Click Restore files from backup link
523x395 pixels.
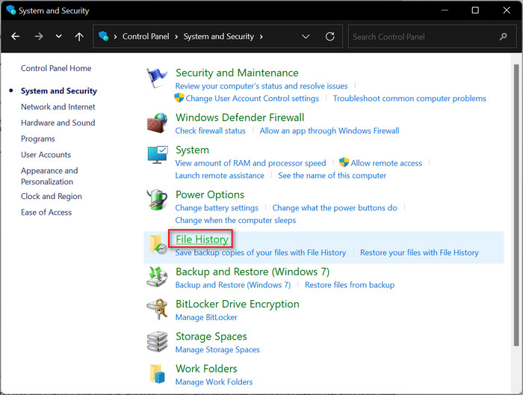point(350,285)
